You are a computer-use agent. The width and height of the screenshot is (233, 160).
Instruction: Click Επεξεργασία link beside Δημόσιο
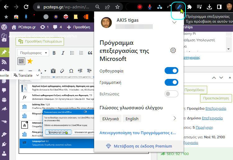click(x=212, y=118)
